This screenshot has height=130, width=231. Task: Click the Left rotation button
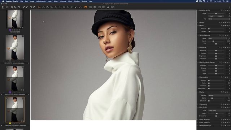coord(212,16)
